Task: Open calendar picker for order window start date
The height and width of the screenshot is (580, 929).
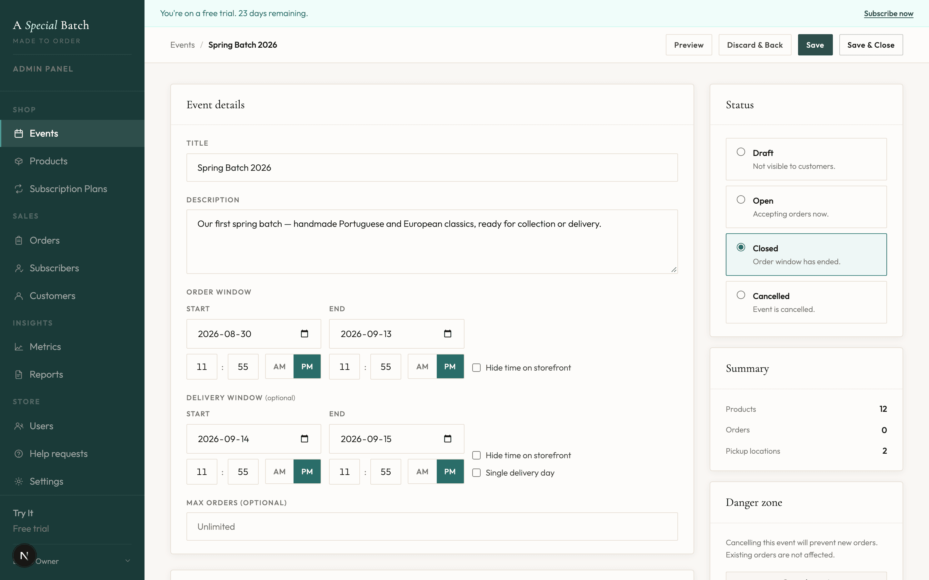Action: [305, 333]
